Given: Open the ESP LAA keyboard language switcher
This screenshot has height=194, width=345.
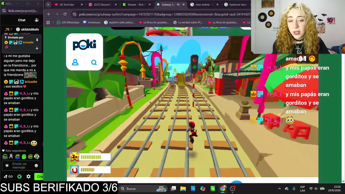Looking at the screenshot, I should [x=302, y=189].
